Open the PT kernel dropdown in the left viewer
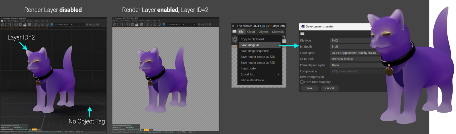 tap(69, 25)
